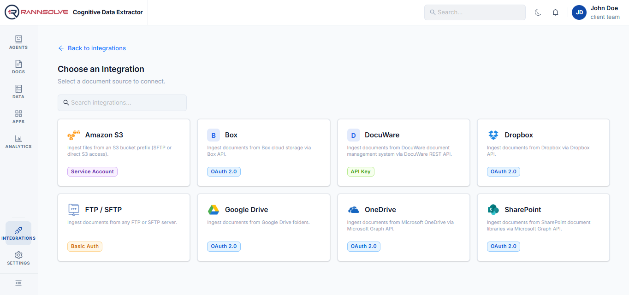Click the FTP / SFTP icon
This screenshot has width=629, height=295.
(x=74, y=210)
